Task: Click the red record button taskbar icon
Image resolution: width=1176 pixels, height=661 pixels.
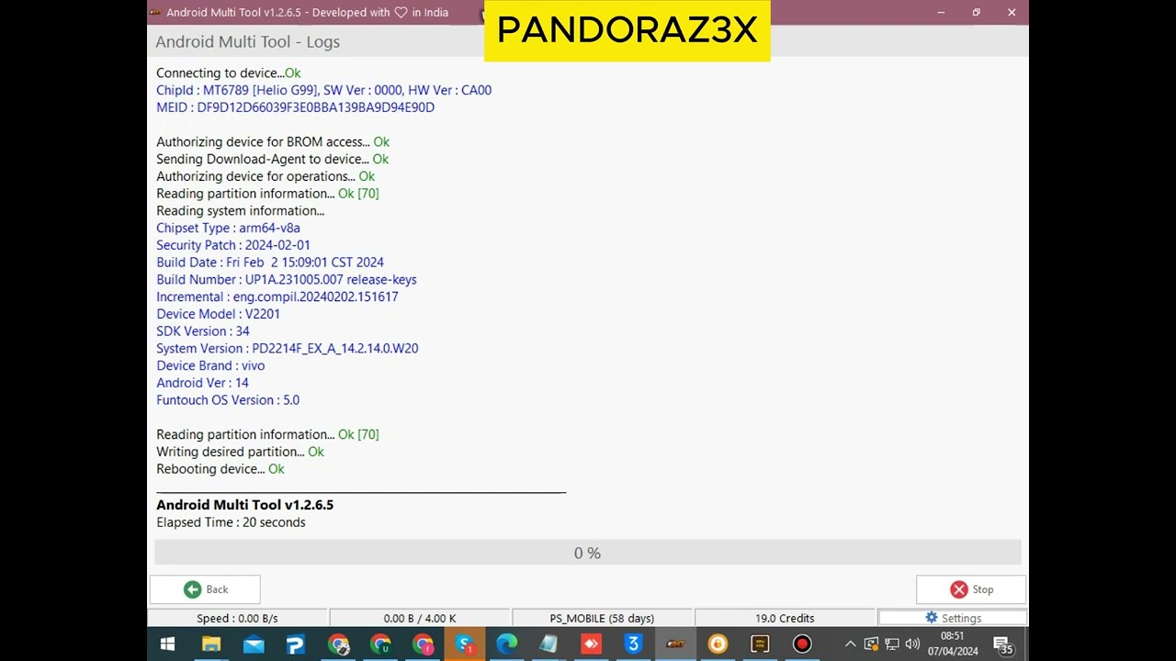Action: (x=802, y=644)
